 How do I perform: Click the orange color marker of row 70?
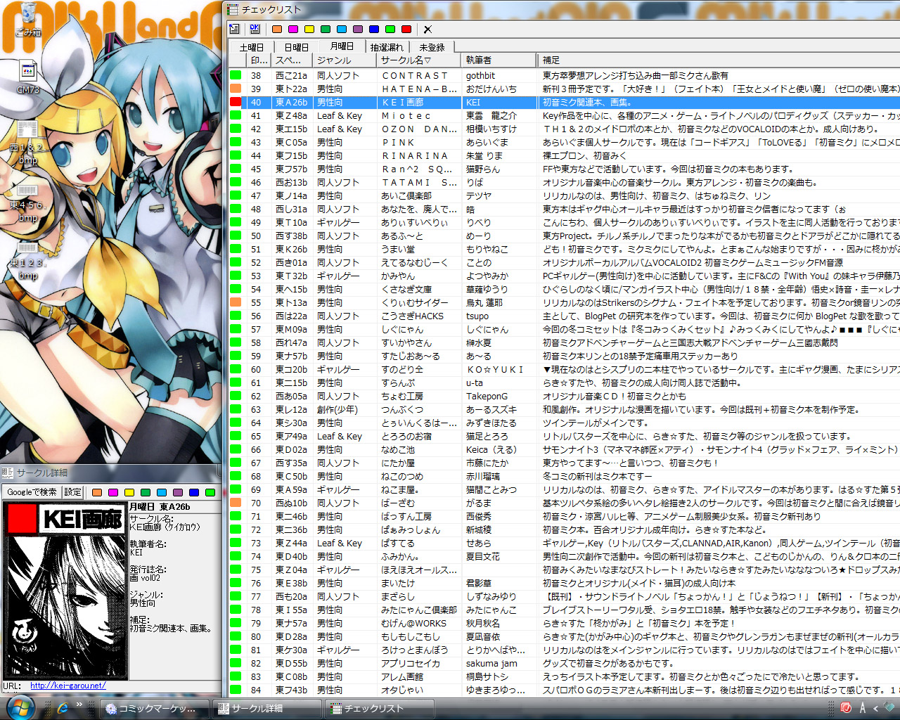tap(236, 503)
